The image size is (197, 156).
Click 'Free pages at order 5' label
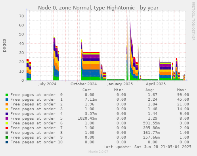36,118
